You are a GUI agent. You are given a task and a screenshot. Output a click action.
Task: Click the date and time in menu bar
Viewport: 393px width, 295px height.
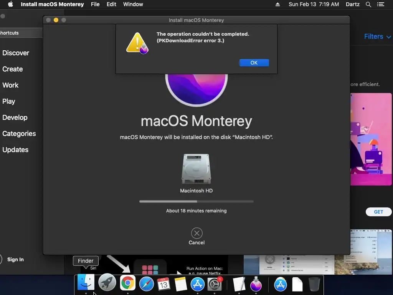pos(314,4)
